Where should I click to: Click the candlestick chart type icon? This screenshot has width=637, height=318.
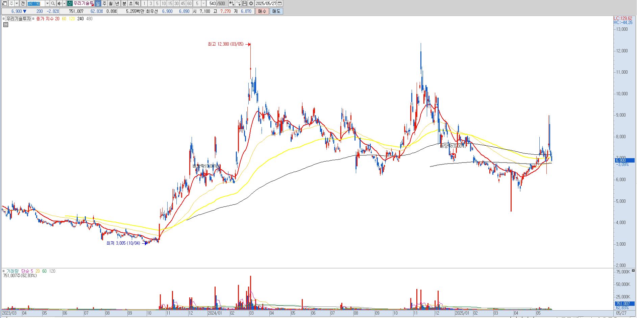pyautogui.click(x=231, y=3)
